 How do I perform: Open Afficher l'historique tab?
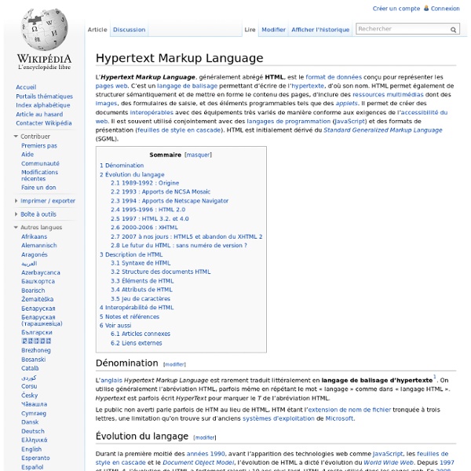[x=320, y=30]
